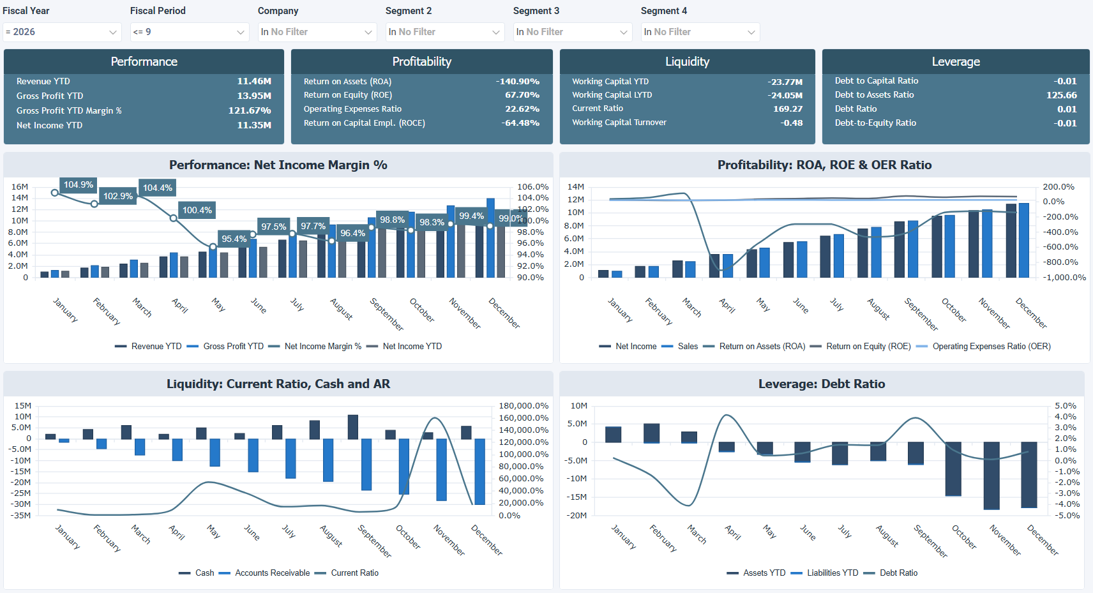
Task: Click the 96.4% August data label
Action: point(353,234)
